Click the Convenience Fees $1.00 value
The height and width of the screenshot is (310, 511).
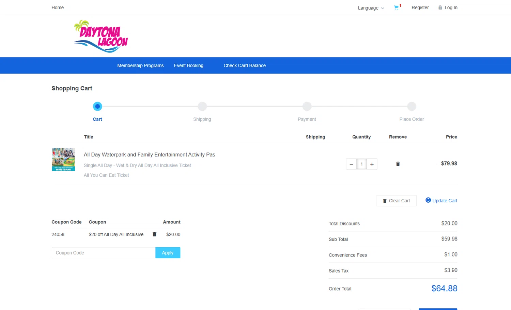click(451, 254)
